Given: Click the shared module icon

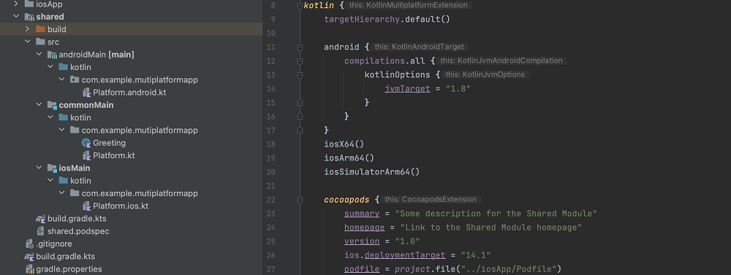Looking at the screenshot, I should point(29,17).
